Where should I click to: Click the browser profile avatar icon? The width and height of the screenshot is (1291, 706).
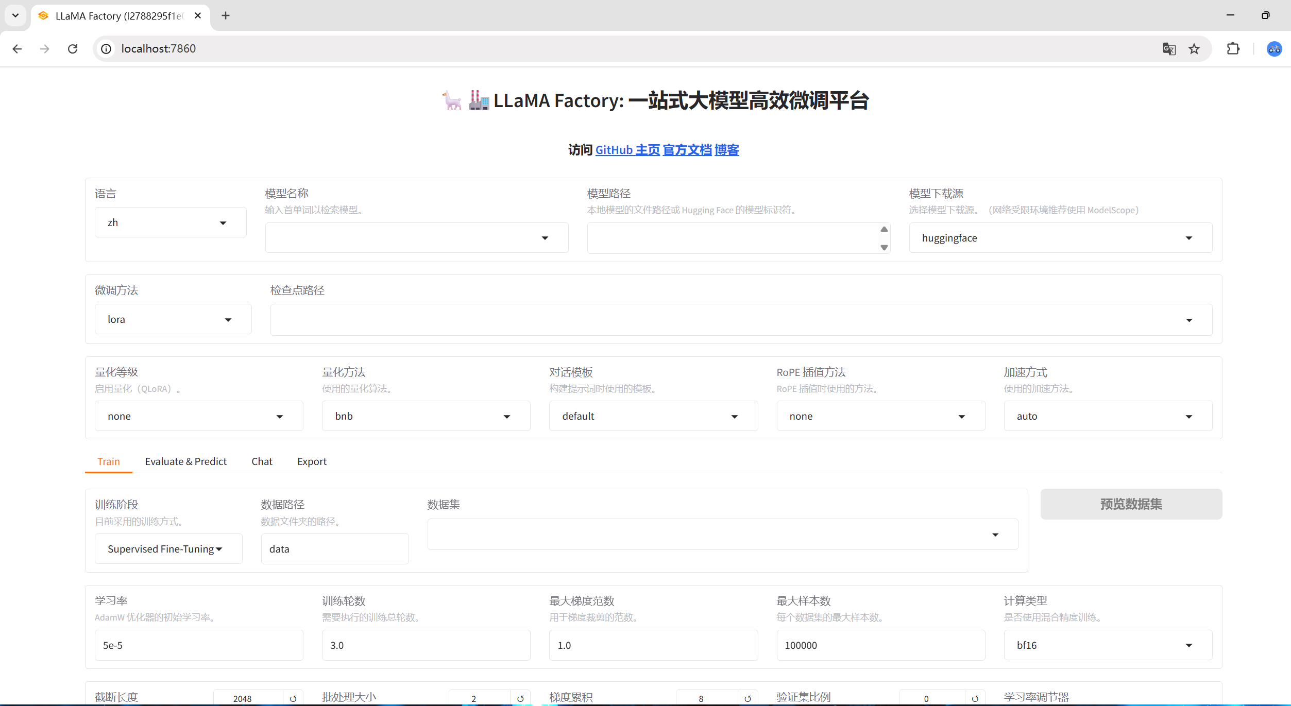[x=1274, y=49]
